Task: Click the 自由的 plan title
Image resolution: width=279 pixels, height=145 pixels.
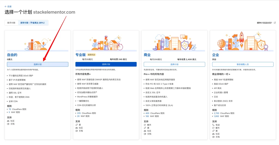Action: tap(12, 55)
